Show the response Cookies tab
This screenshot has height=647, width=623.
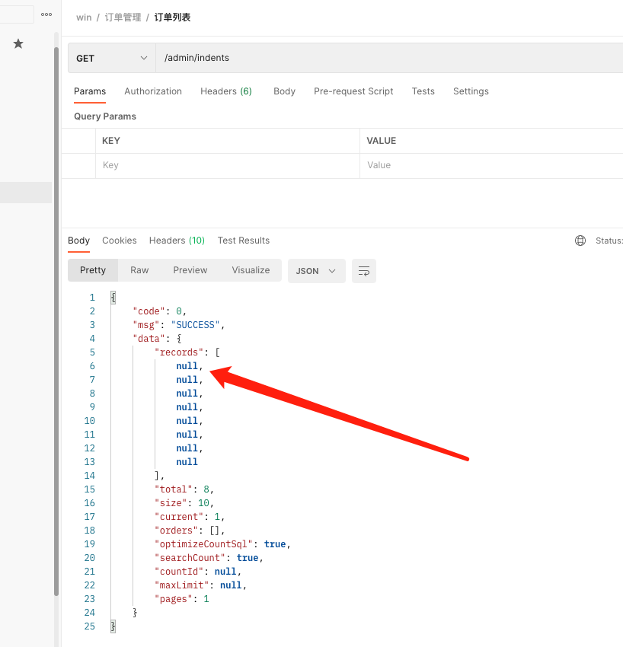tap(120, 241)
